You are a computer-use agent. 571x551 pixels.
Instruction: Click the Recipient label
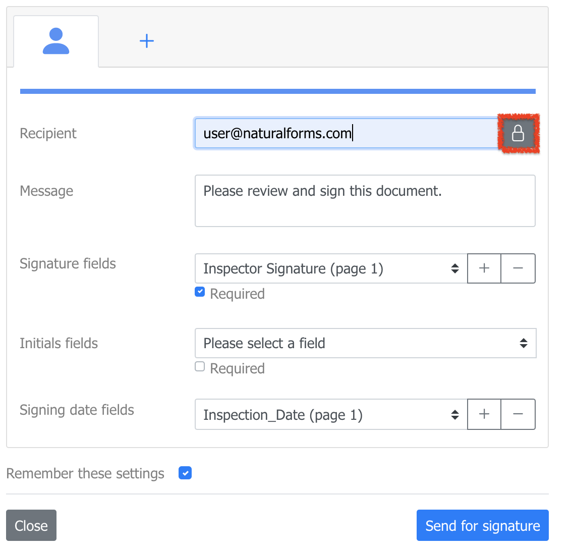pos(48,133)
